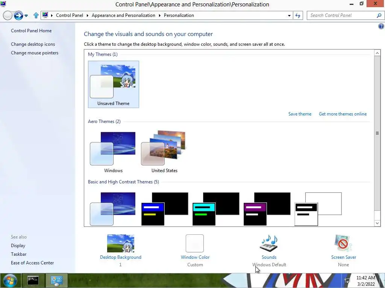Open Help with the blue question icon
385x288 pixels.
381,26
